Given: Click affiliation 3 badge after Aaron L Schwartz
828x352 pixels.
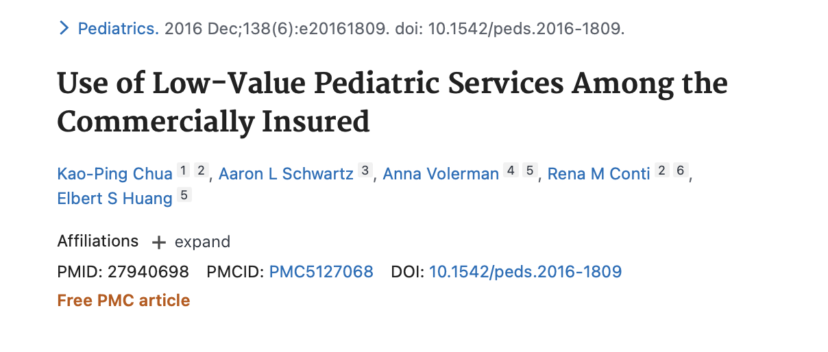Looking at the screenshot, I should point(365,171).
